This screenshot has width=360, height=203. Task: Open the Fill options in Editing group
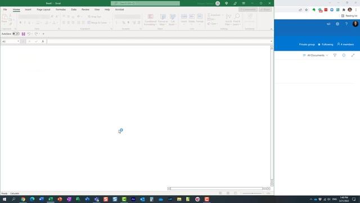[x=211, y=19]
